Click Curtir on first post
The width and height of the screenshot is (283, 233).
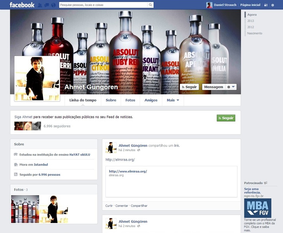tap(109, 206)
